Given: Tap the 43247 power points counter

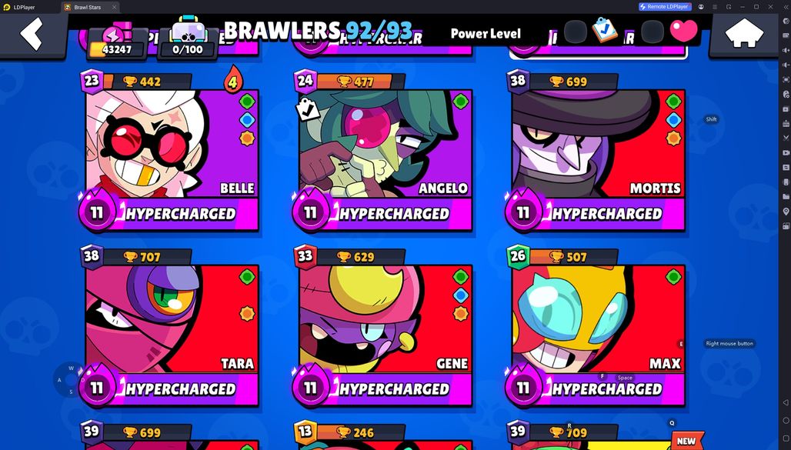Looking at the screenshot, I should pos(117,42).
